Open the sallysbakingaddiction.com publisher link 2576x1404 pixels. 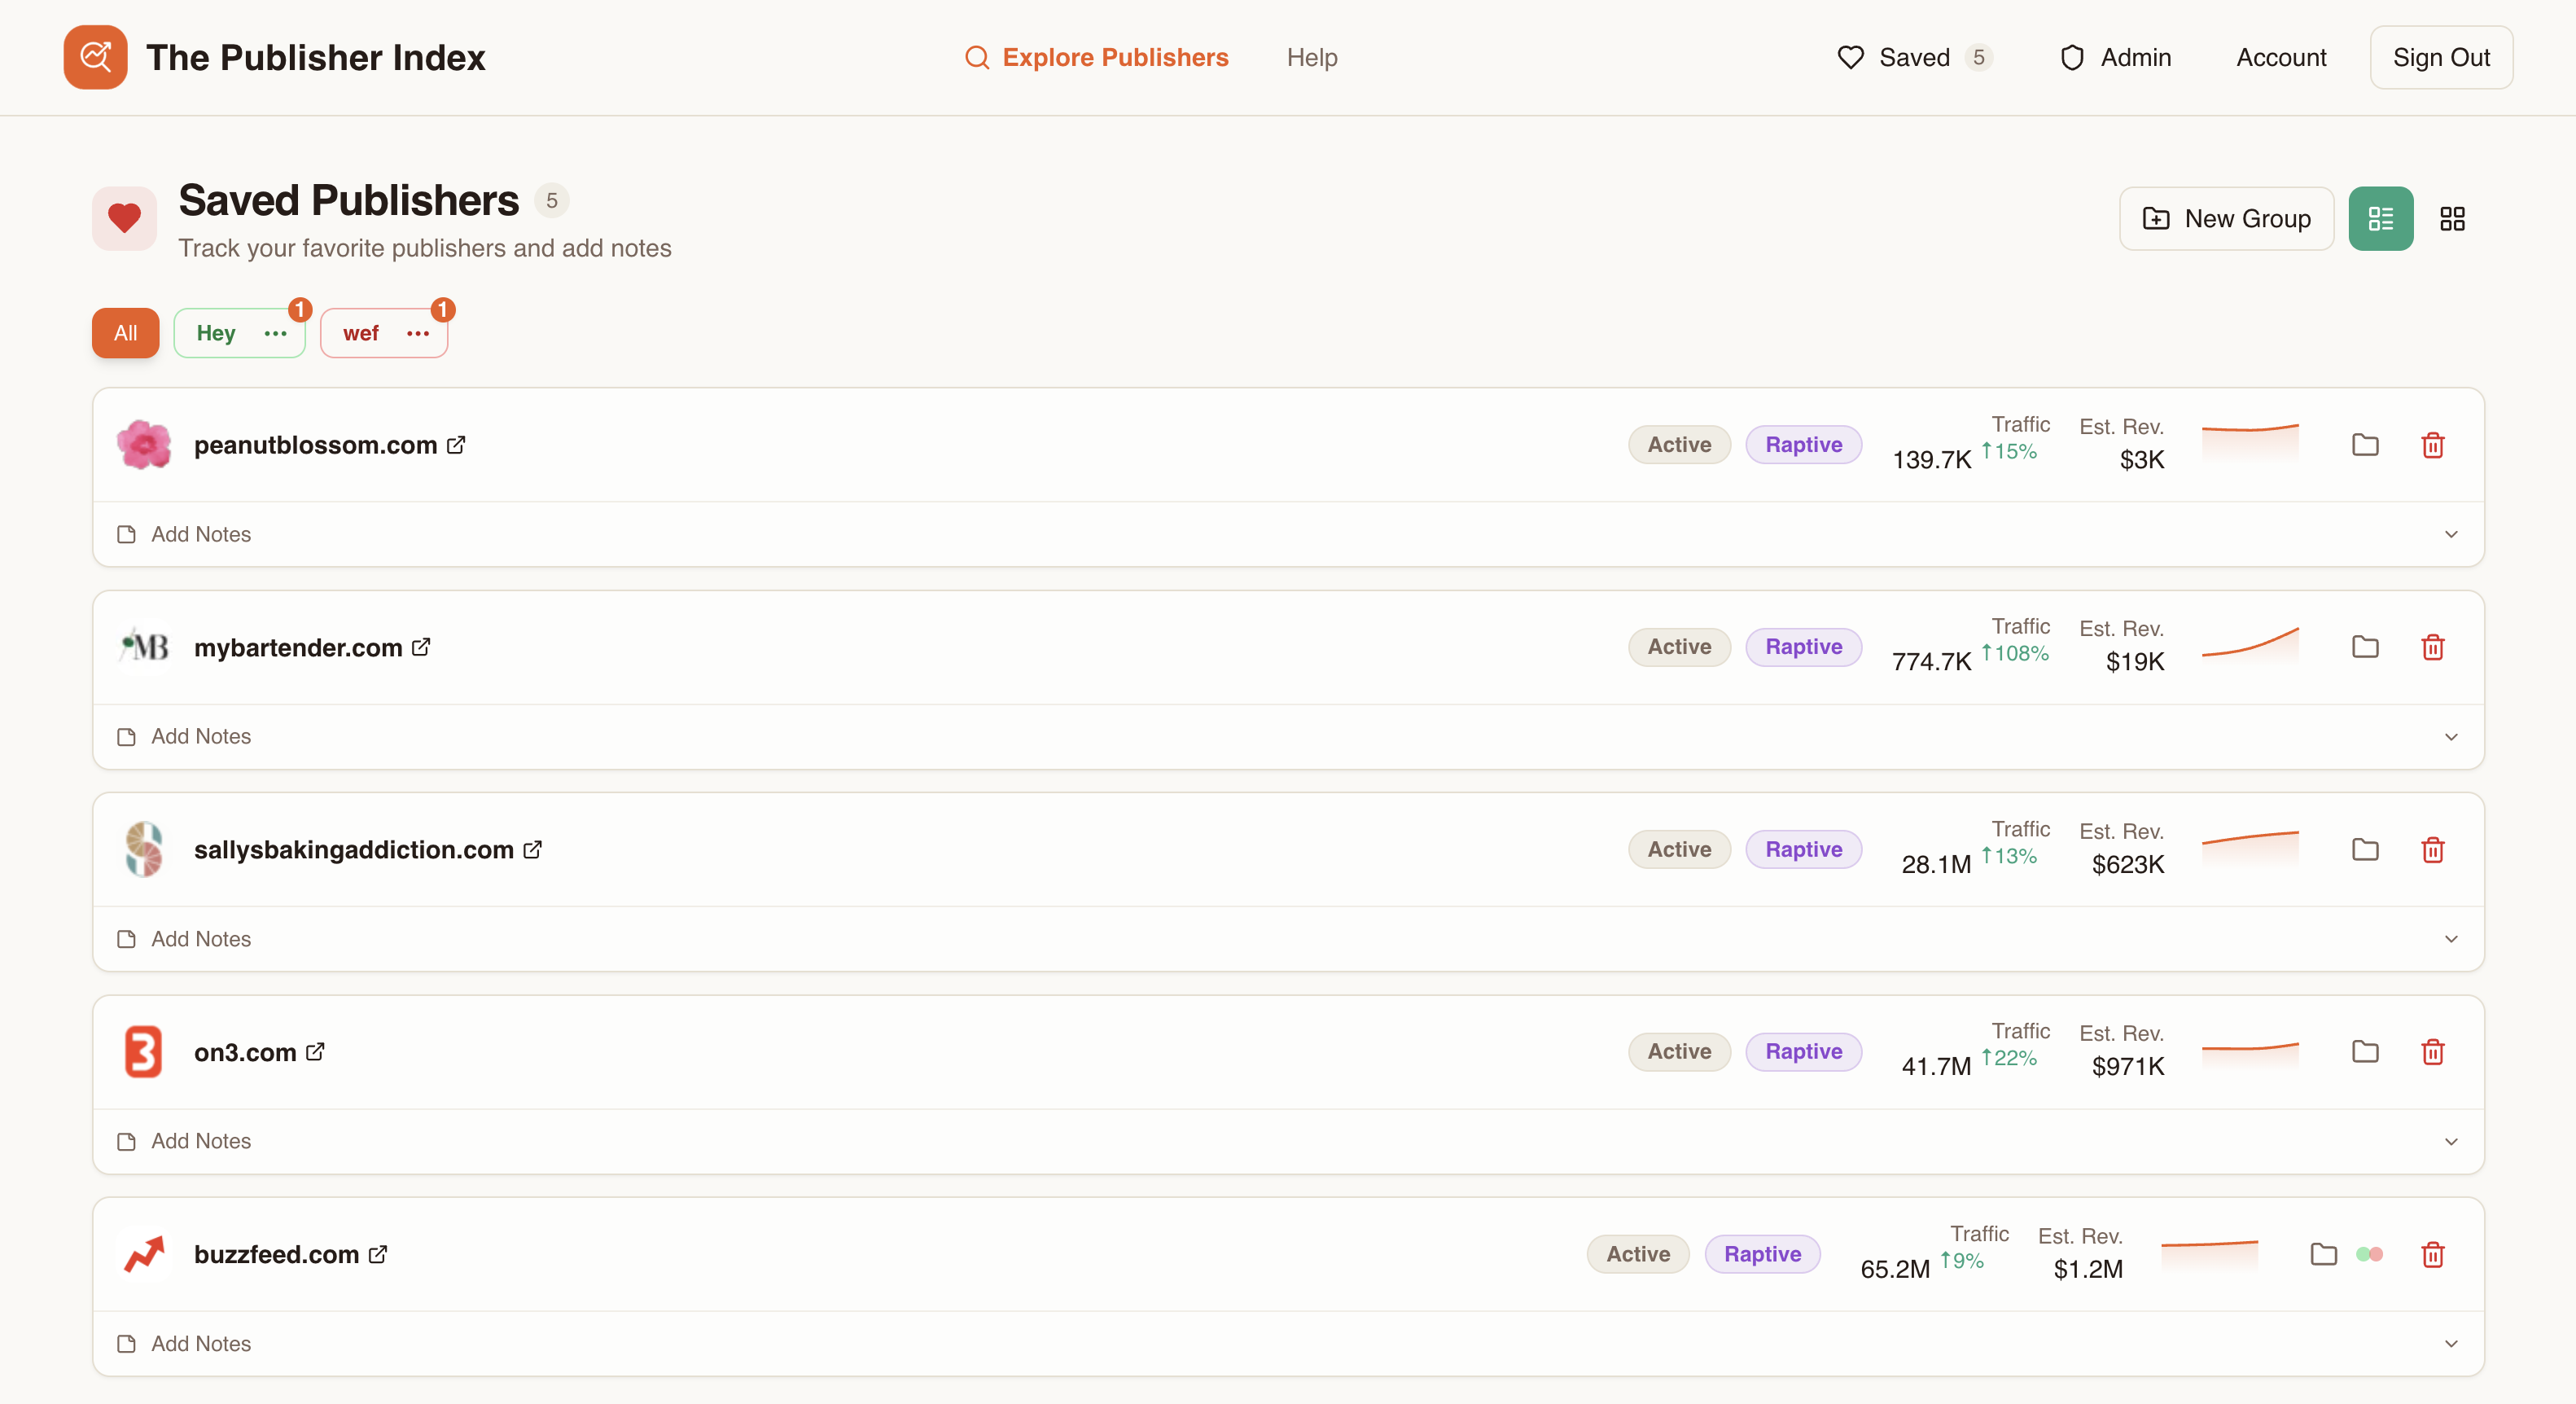click(x=353, y=849)
